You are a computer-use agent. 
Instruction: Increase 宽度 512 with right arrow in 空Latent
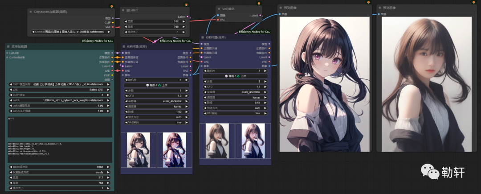click(x=184, y=21)
